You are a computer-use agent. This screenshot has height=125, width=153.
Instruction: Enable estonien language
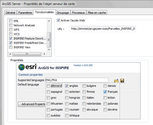(67, 92)
